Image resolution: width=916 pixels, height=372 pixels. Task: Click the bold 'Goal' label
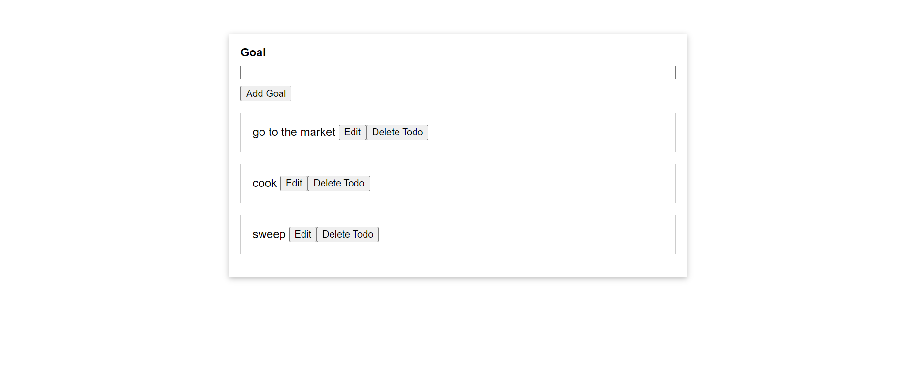click(x=253, y=52)
